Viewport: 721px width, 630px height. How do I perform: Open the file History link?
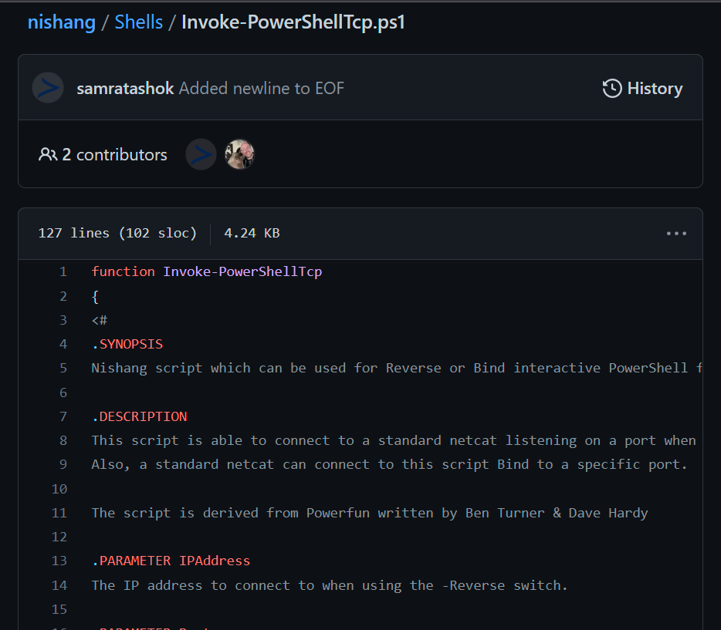click(642, 88)
